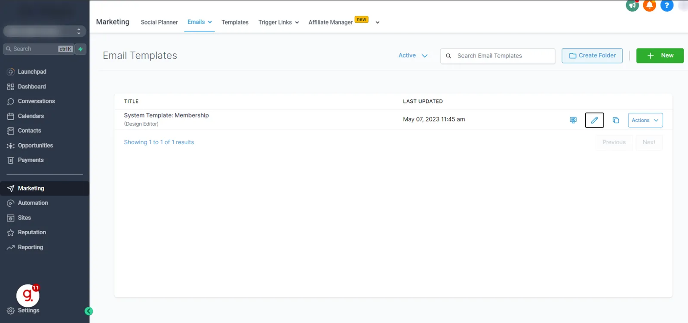
Task: Open the blue help question icon
Action: [666, 5]
